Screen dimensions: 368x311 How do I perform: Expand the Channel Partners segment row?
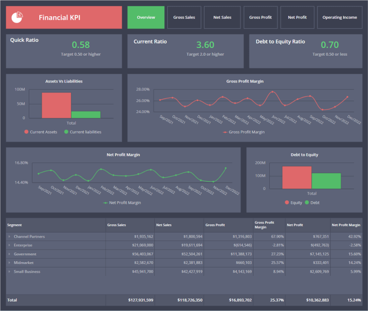point(9,237)
